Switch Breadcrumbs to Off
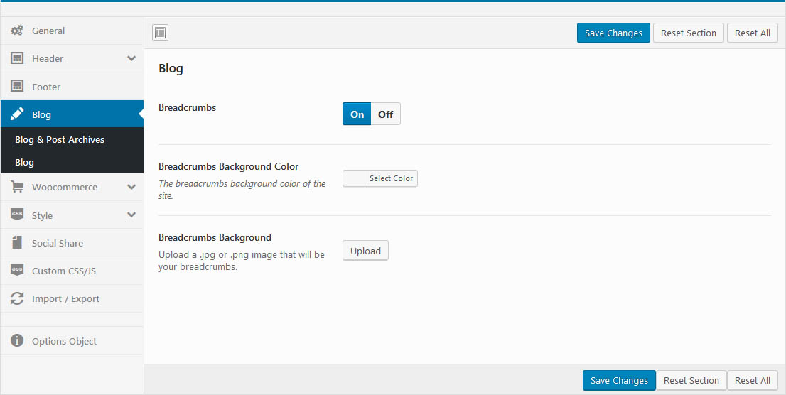Viewport: 786px width, 395px height. click(x=385, y=114)
